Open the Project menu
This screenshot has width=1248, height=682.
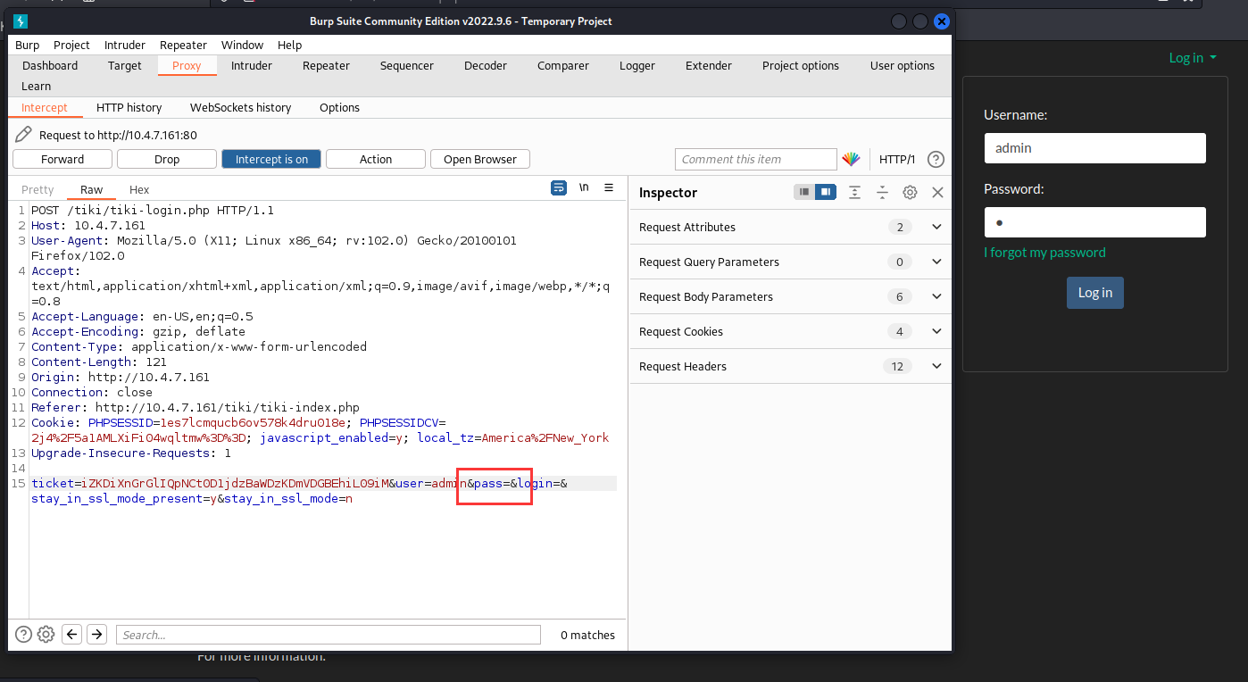coord(71,45)
